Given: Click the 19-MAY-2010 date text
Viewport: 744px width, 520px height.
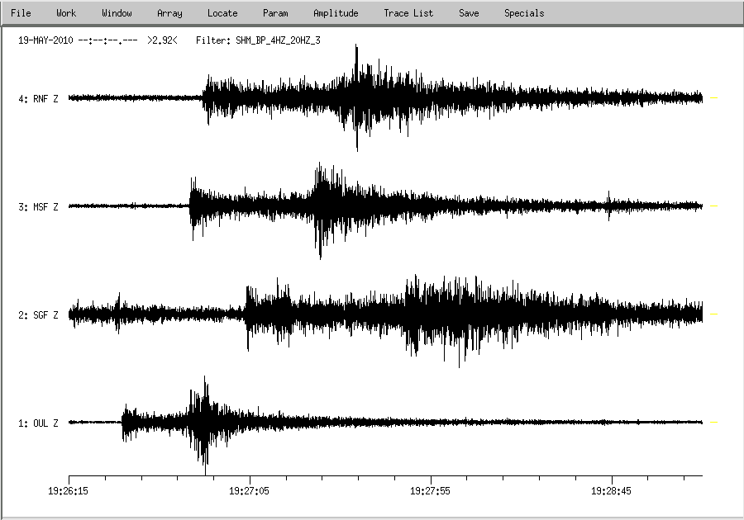Looking at the screenshot, I should [x=45, y=40].
